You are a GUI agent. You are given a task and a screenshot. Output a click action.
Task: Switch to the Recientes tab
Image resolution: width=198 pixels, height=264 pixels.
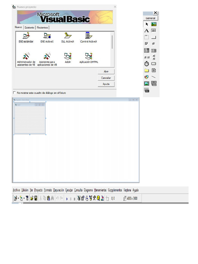[x=42, y=27]
